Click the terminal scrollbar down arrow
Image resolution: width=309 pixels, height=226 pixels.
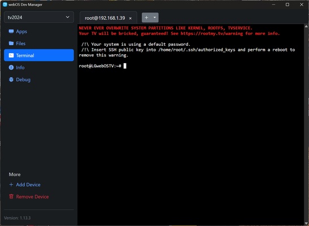click(x=306, y=223)
